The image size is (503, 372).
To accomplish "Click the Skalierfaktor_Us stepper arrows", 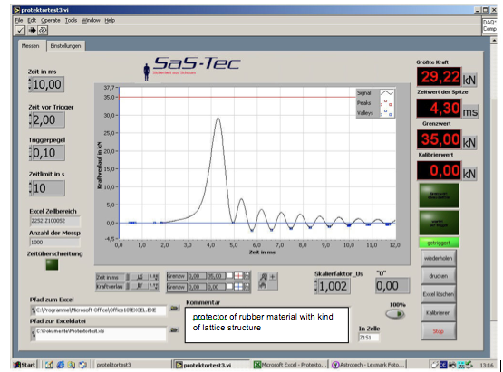I will point(316,286).
